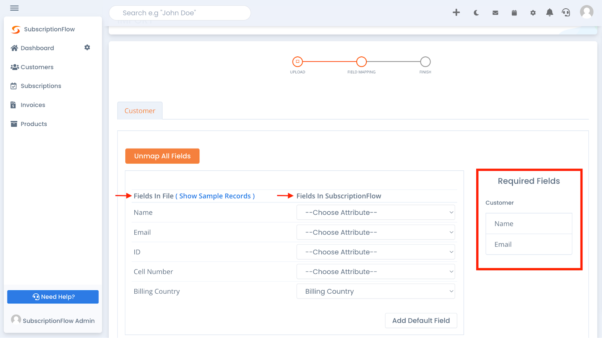Screen dimensions: 602x338
Task: Open user profile avatar top right
Action: coord(587,12)
